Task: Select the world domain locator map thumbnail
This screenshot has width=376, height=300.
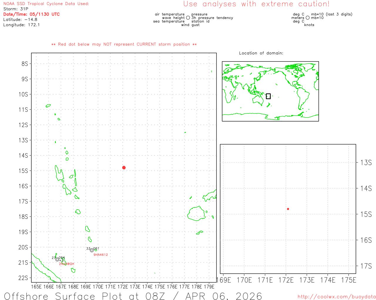Action: (270, 91)
